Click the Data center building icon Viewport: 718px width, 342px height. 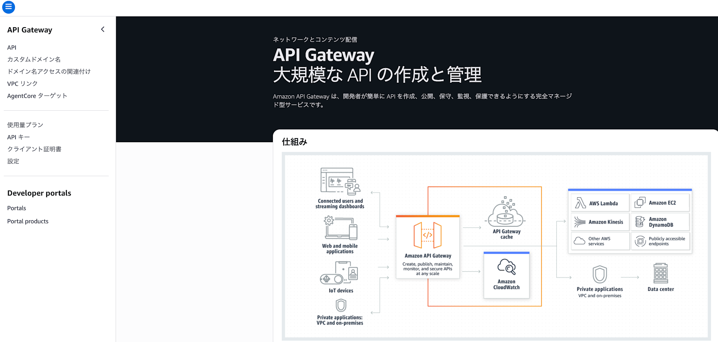pyautogui.click(x=661, y=273)
